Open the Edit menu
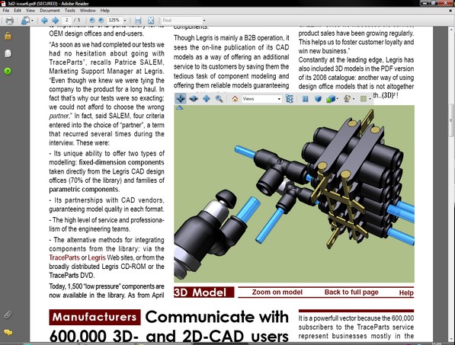The width and height of the screenshot is (455, 345). pyautogui.click(x=18, y=11)
